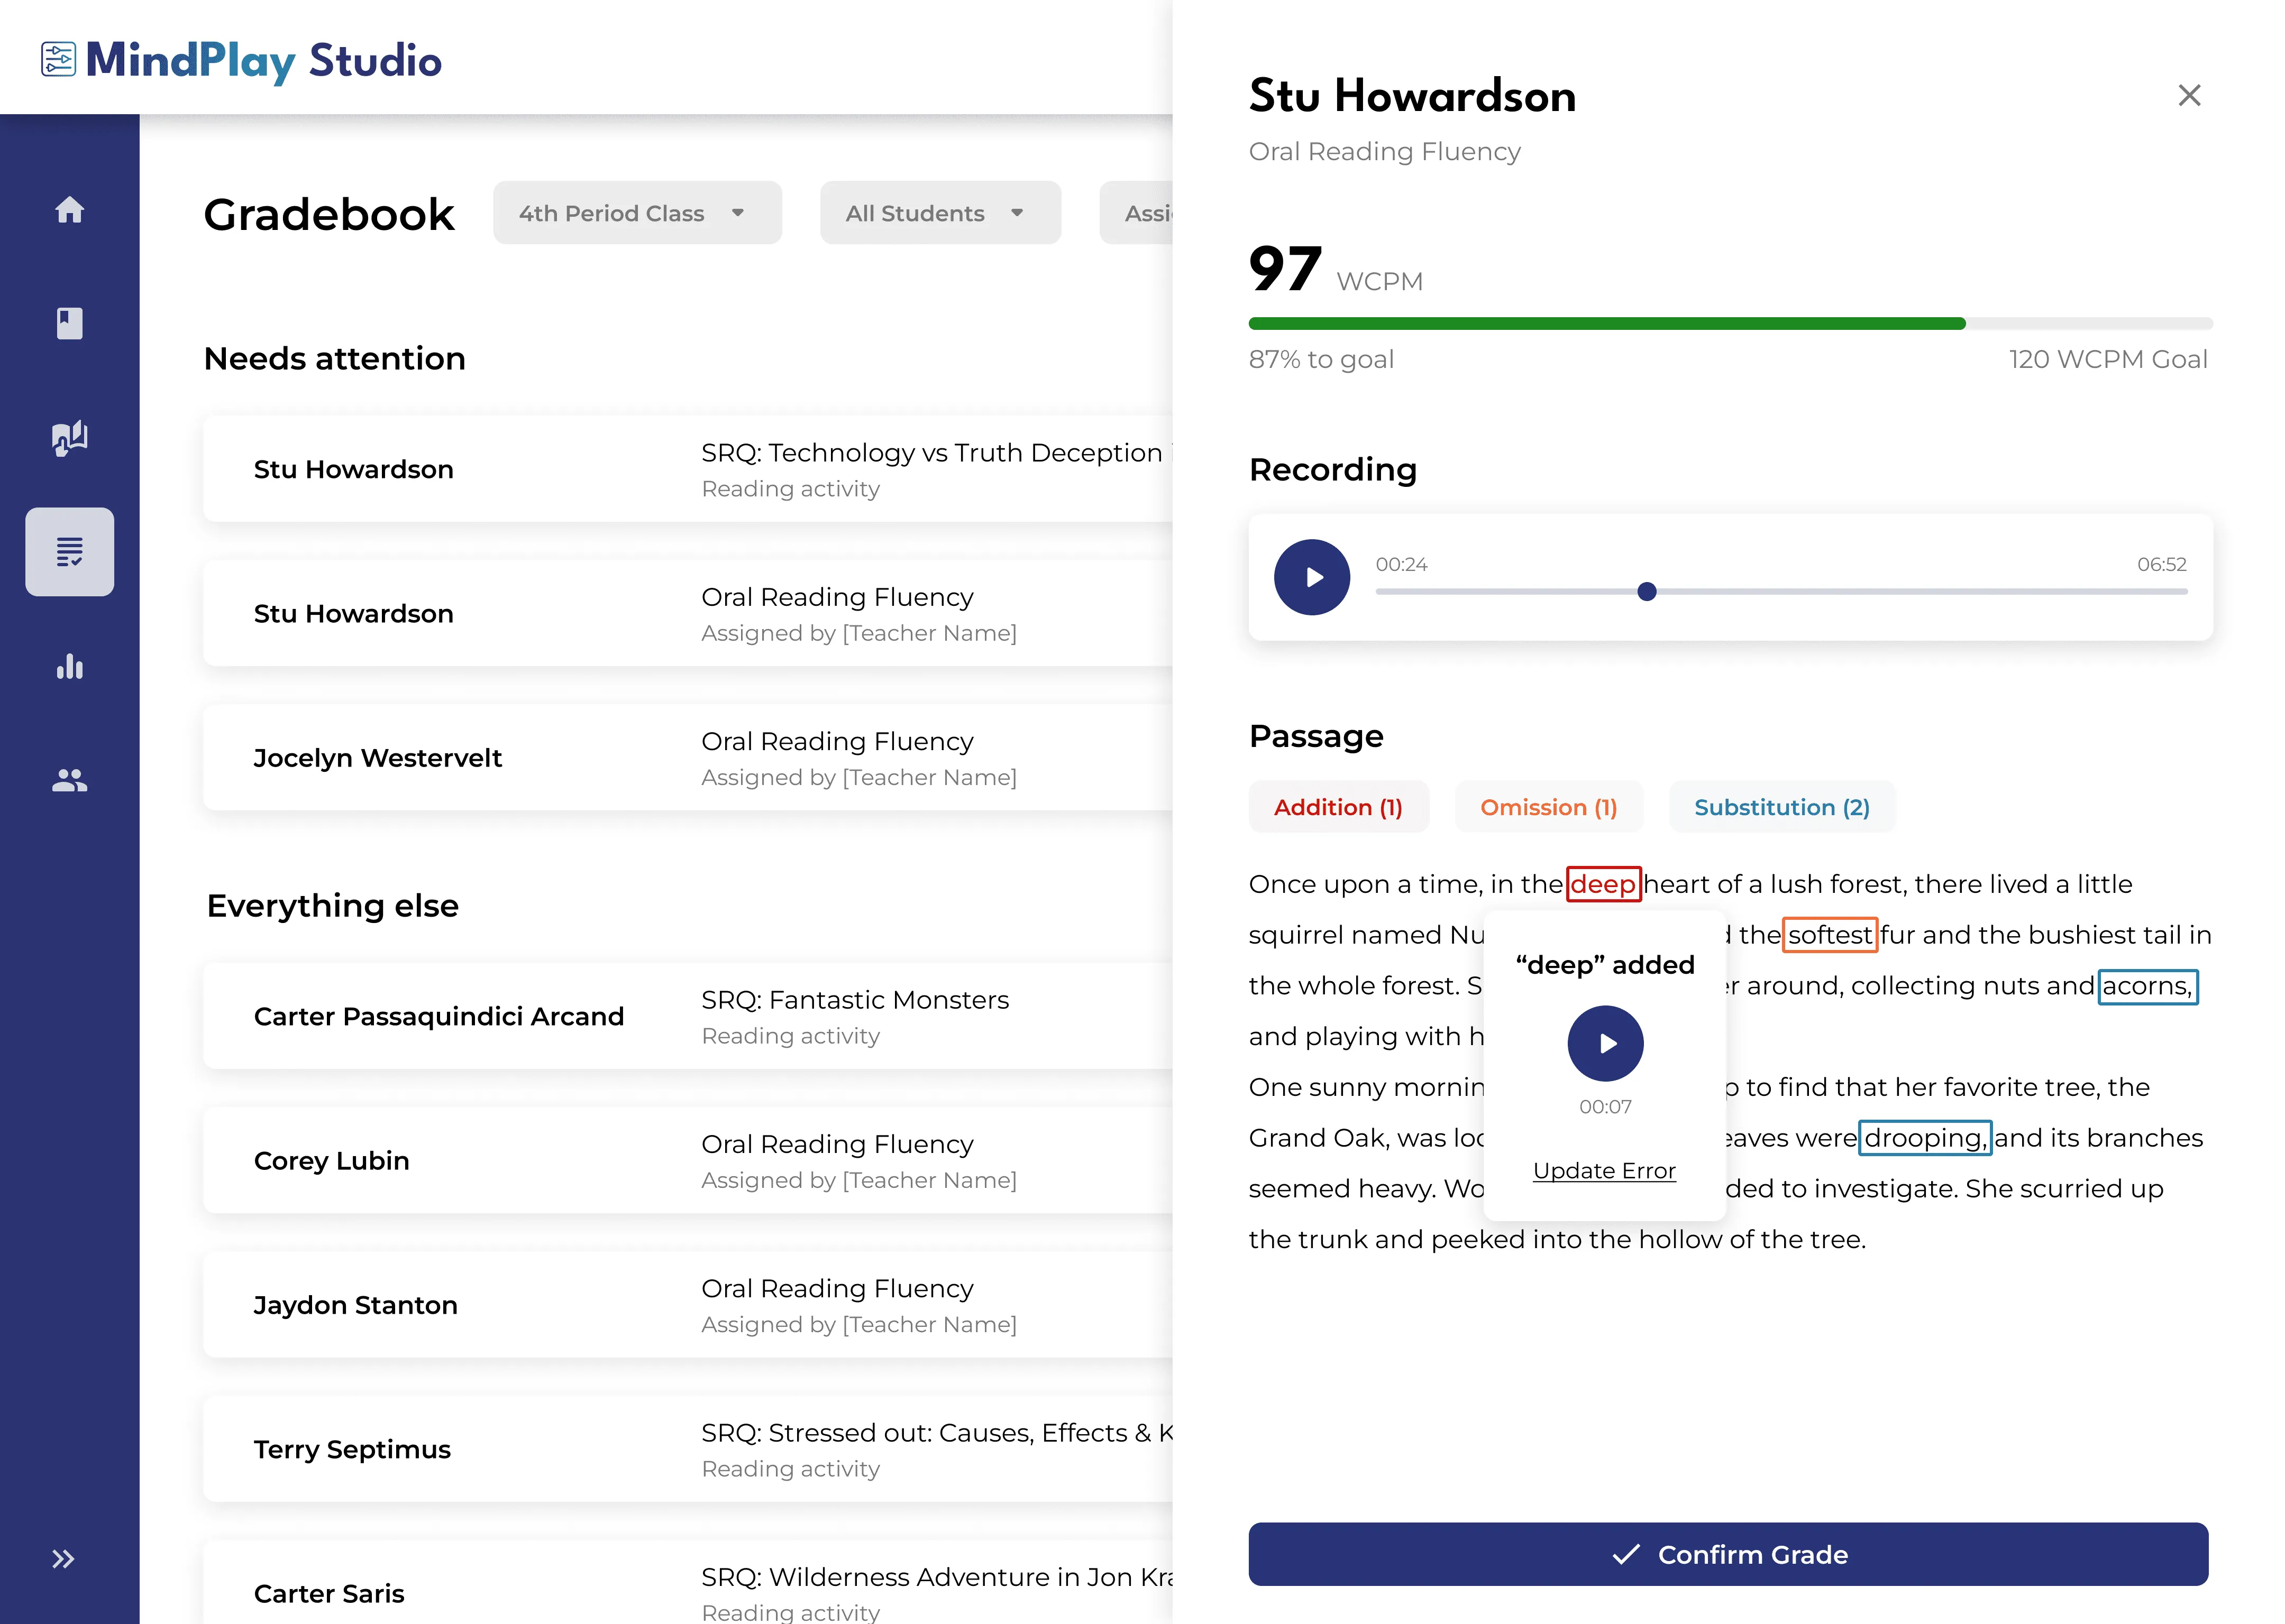Open the 4th Period Class dropdown
The height and width of the screenshot is (1624, 2285).
tap(636, 213)
